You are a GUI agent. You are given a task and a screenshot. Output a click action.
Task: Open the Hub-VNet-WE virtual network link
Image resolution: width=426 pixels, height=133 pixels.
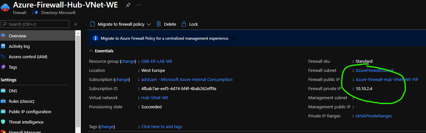pos(155,98)
